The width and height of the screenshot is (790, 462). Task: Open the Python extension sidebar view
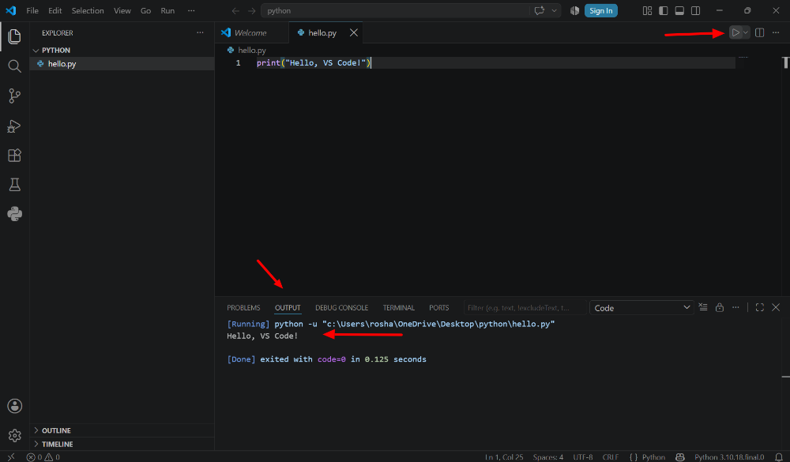click(14, 214)
